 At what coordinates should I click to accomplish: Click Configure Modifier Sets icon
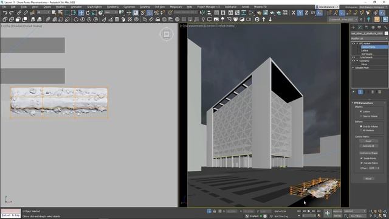(x=379, y=92)
